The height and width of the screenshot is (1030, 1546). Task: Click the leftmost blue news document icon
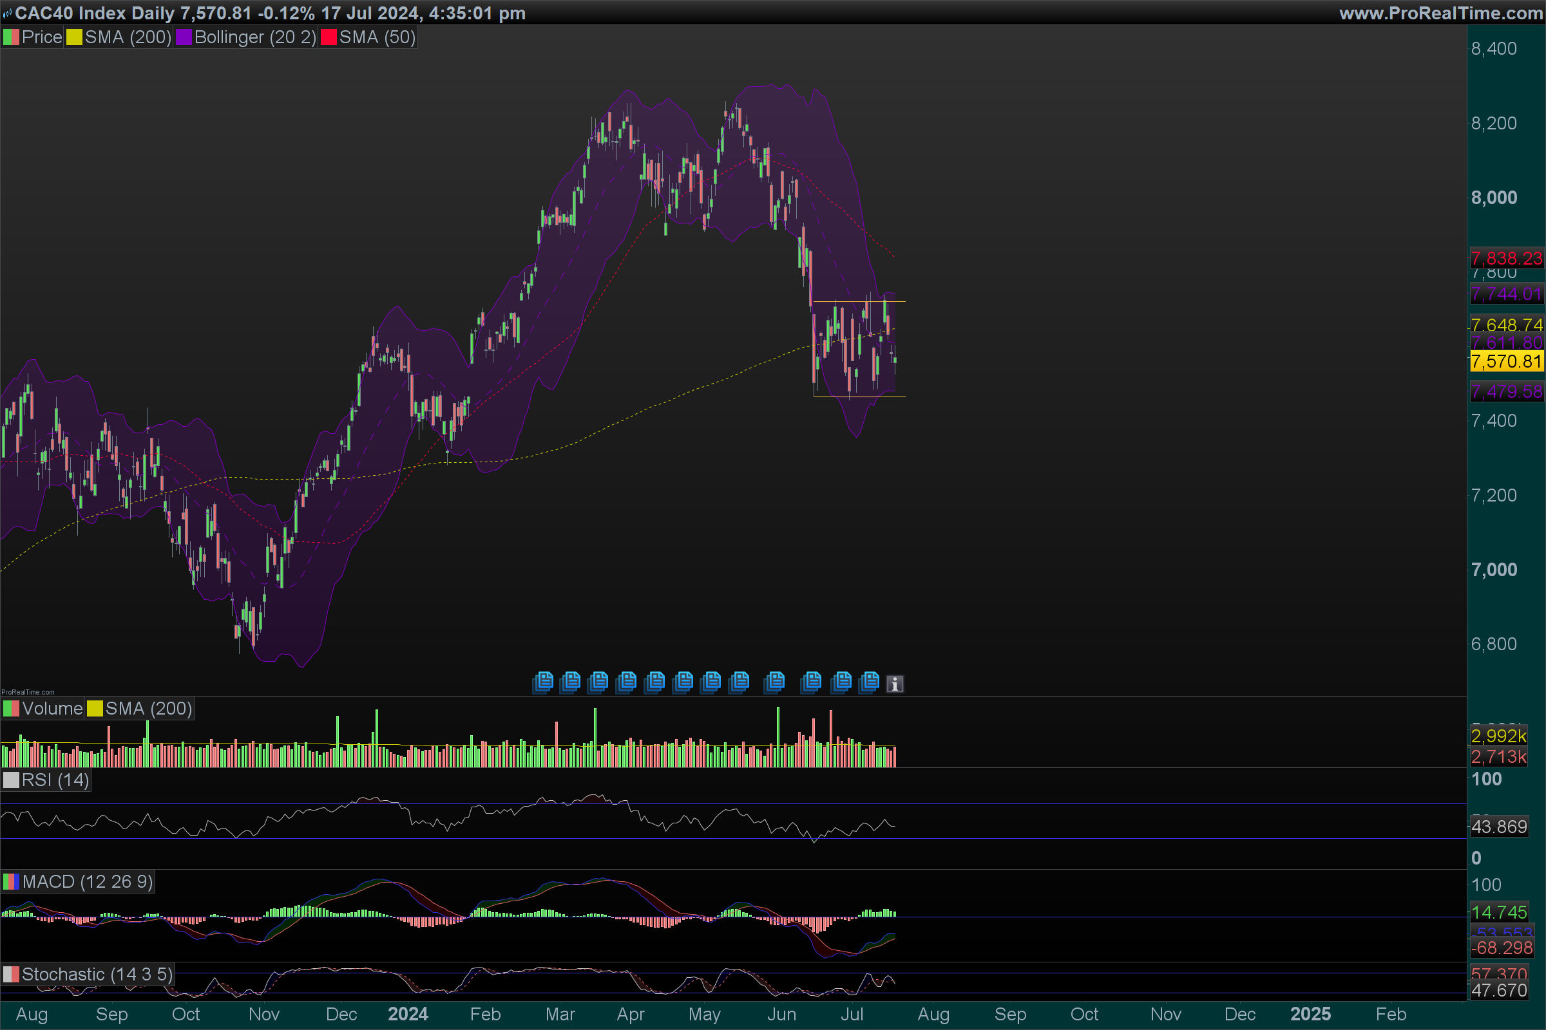tap(543, 682)
